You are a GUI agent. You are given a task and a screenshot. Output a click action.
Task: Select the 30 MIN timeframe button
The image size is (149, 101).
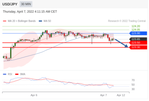tap(26, 4)
